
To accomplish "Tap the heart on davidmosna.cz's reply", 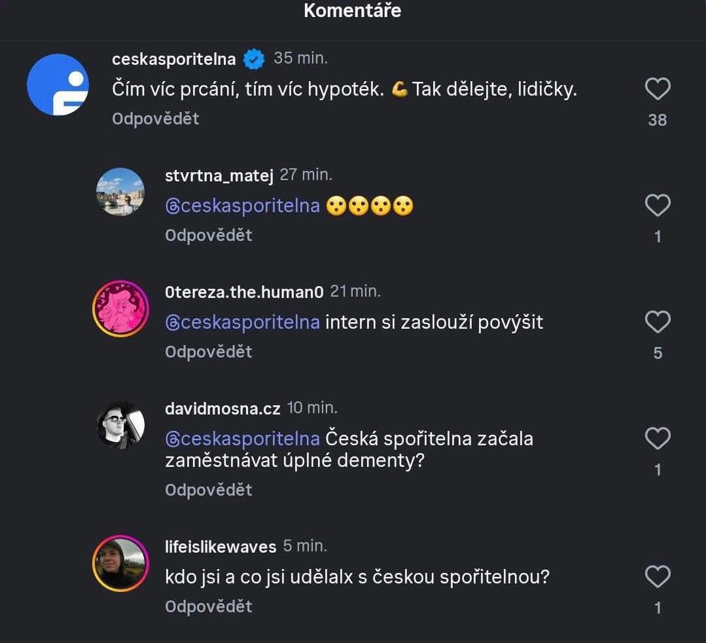I will point(658,439).
